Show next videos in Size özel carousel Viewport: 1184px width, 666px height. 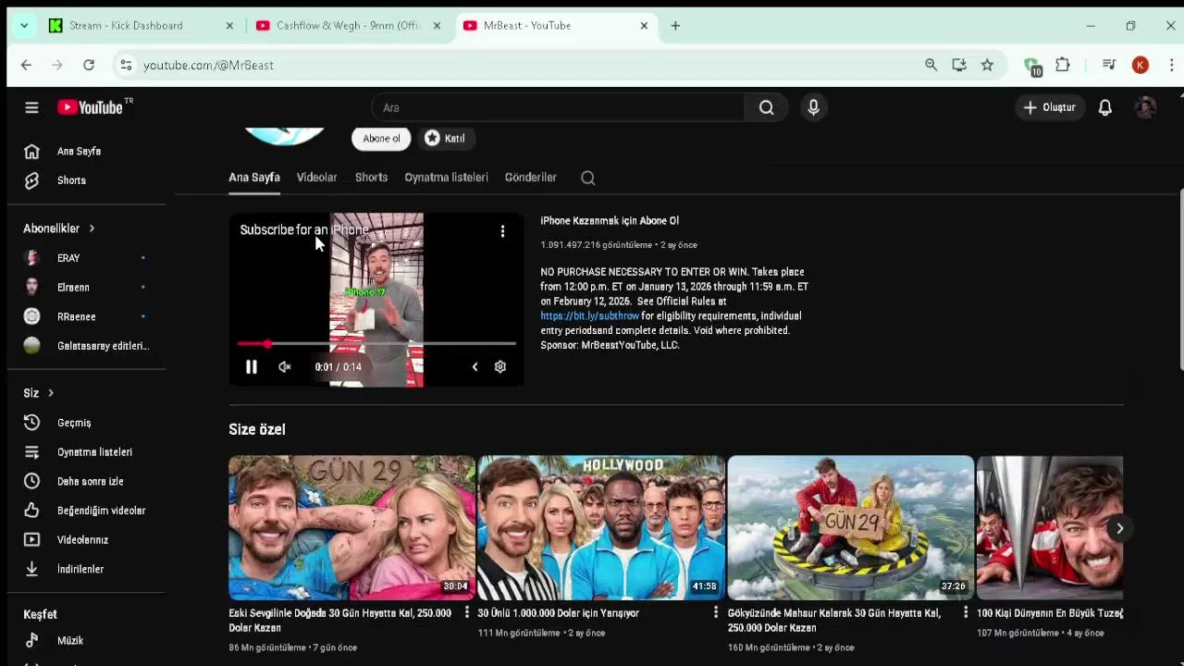click(1119, 528)
